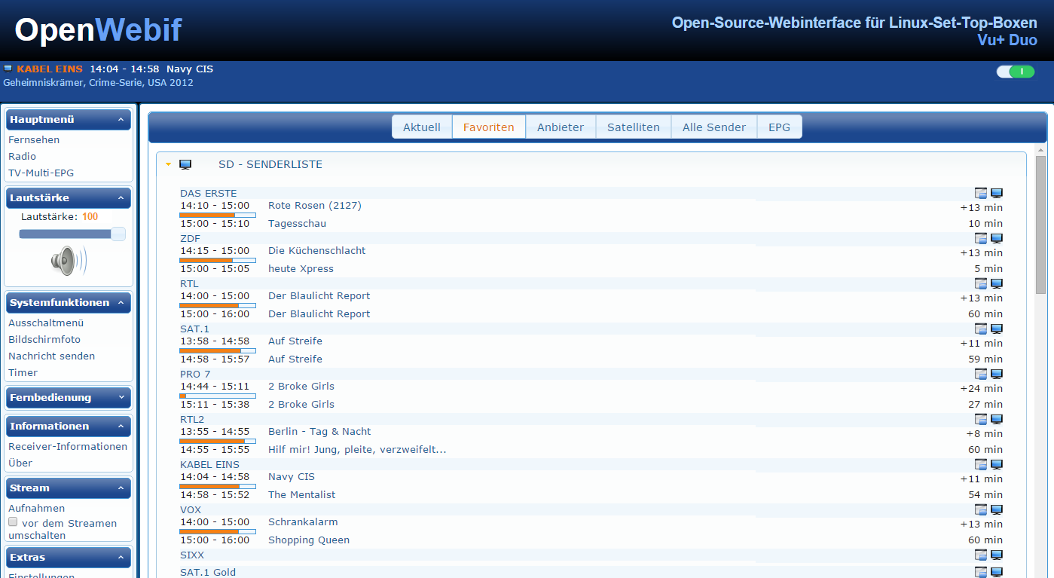The height and width of the screenshot is (578, 1054).
Task: Stream VOX via monitor icon
Action: pos(997,509)
